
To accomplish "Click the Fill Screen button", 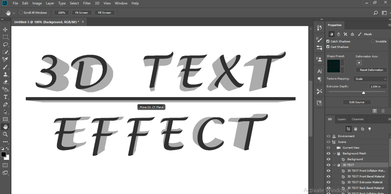I will [104, 13].
